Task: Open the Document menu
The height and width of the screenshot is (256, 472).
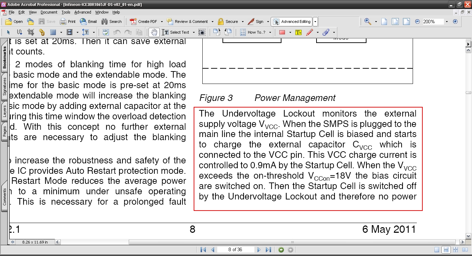Action: [49, 12]
